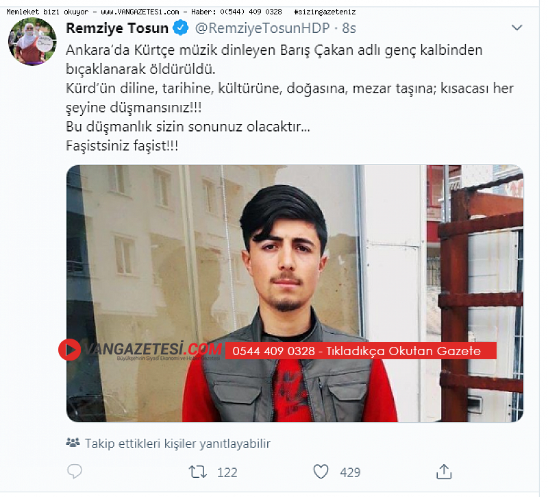Open the Remziye Tosun profile avatar
548x497 pixels.
pos(32,42)
